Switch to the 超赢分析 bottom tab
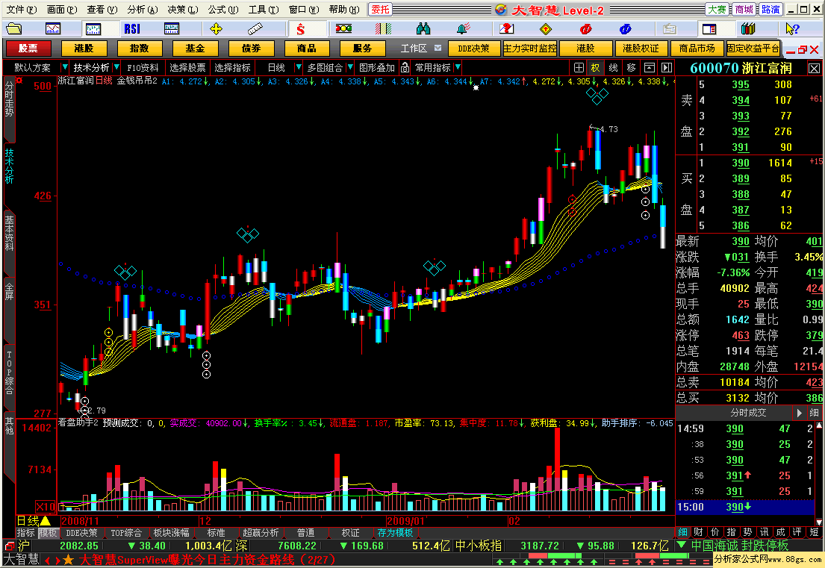825x568 pixels. (x=261, y=533)
